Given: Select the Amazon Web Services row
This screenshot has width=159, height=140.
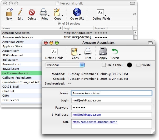Looking at the screenshot, I should pyautogui.click(x=67, y=37).
